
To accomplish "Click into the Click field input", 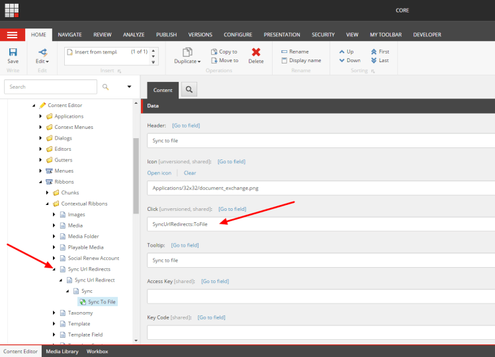I will click(x=321, y=224).
